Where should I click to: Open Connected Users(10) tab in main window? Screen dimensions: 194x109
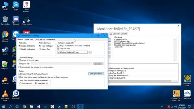coord(119,34)
